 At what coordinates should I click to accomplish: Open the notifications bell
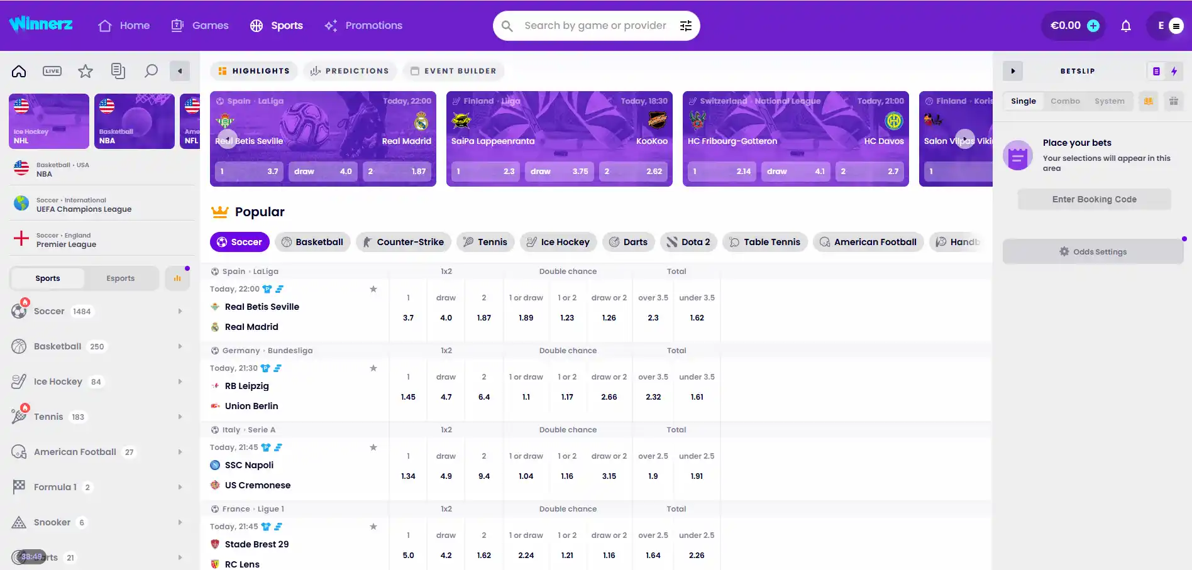[x=1126, y=26]
